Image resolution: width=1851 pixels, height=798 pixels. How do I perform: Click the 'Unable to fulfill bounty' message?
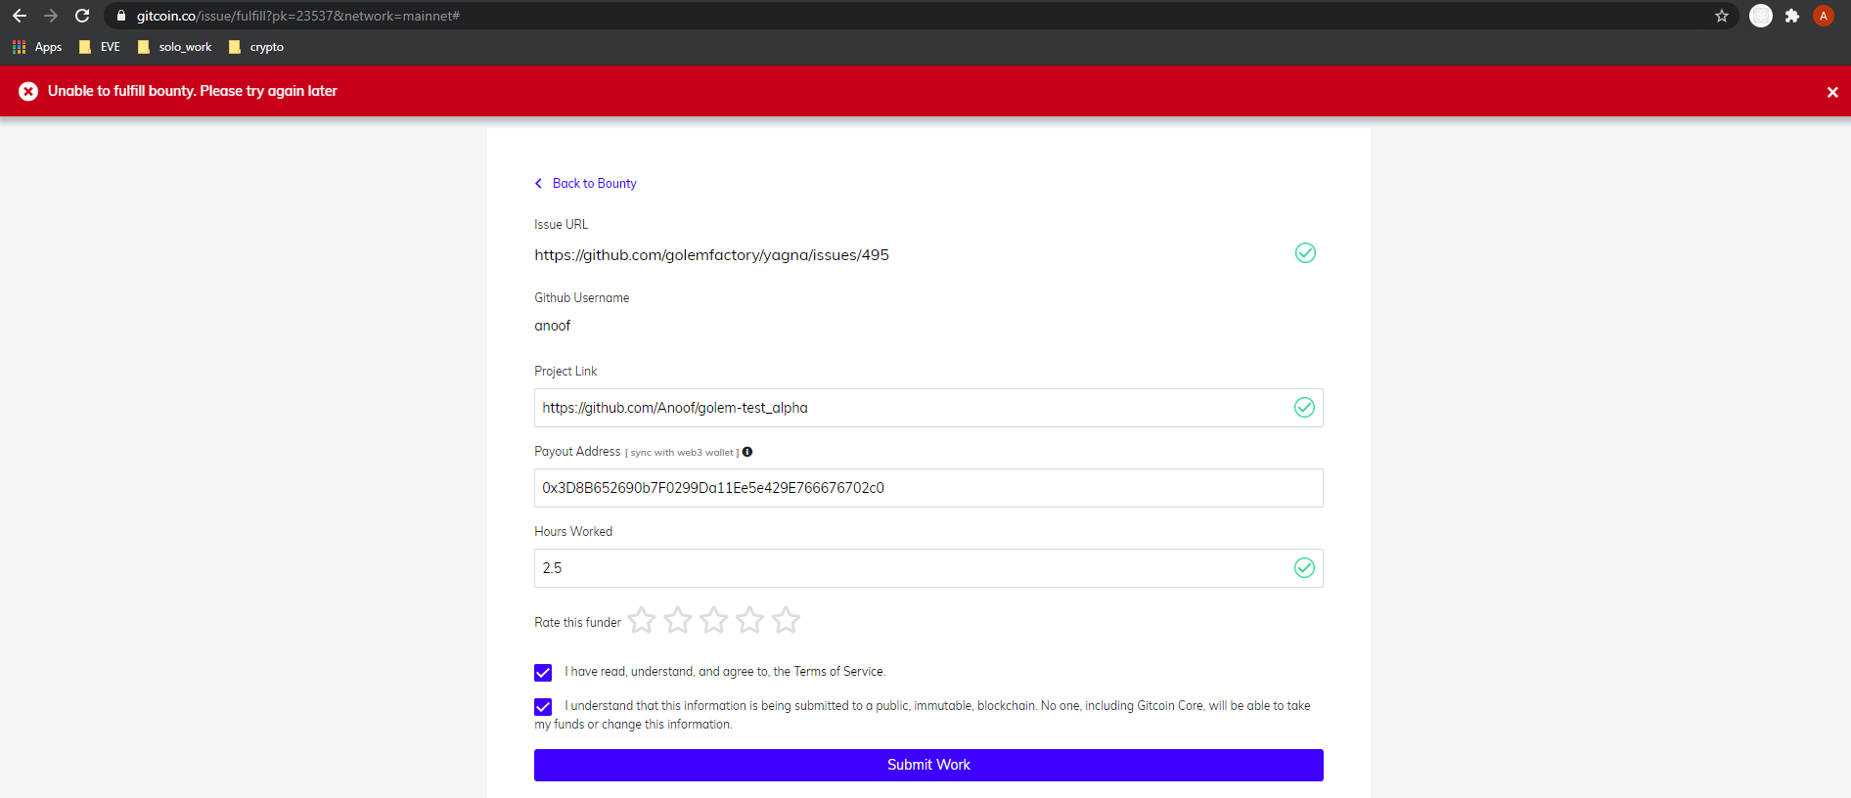pyautogui.click(x=193, y=91)
